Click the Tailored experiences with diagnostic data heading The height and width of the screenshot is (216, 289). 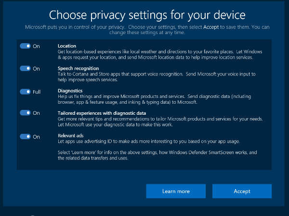point(102,113)
